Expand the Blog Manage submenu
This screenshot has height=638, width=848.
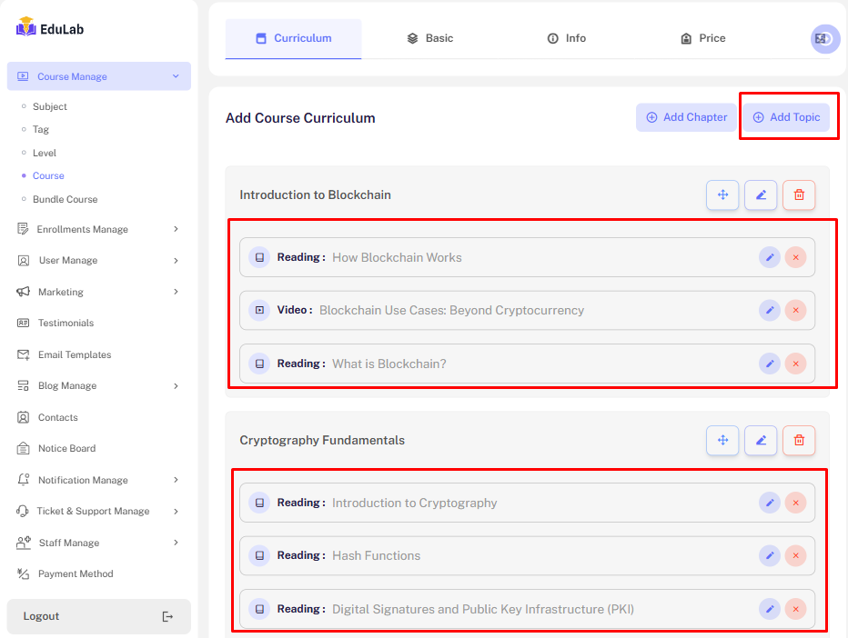176,386
